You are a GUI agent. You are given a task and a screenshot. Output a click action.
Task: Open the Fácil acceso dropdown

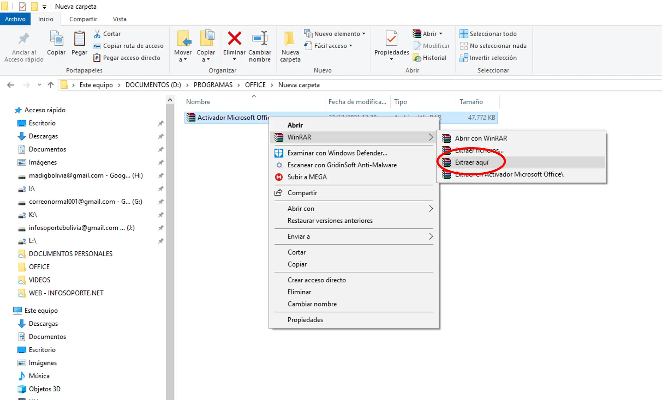coord(328,46)
